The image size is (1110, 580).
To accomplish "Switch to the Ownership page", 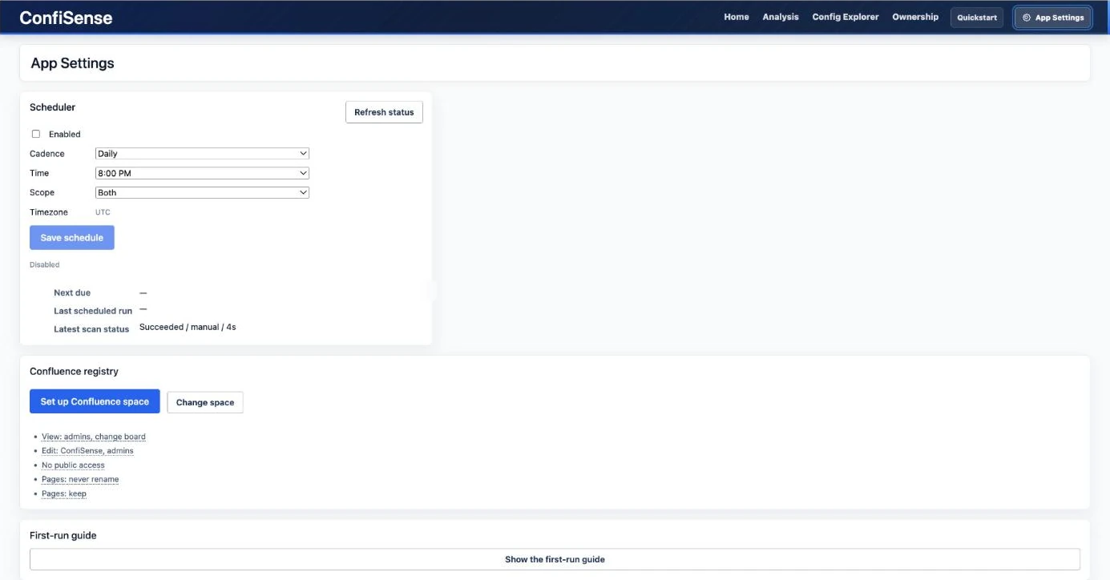I will click(915, 17).
